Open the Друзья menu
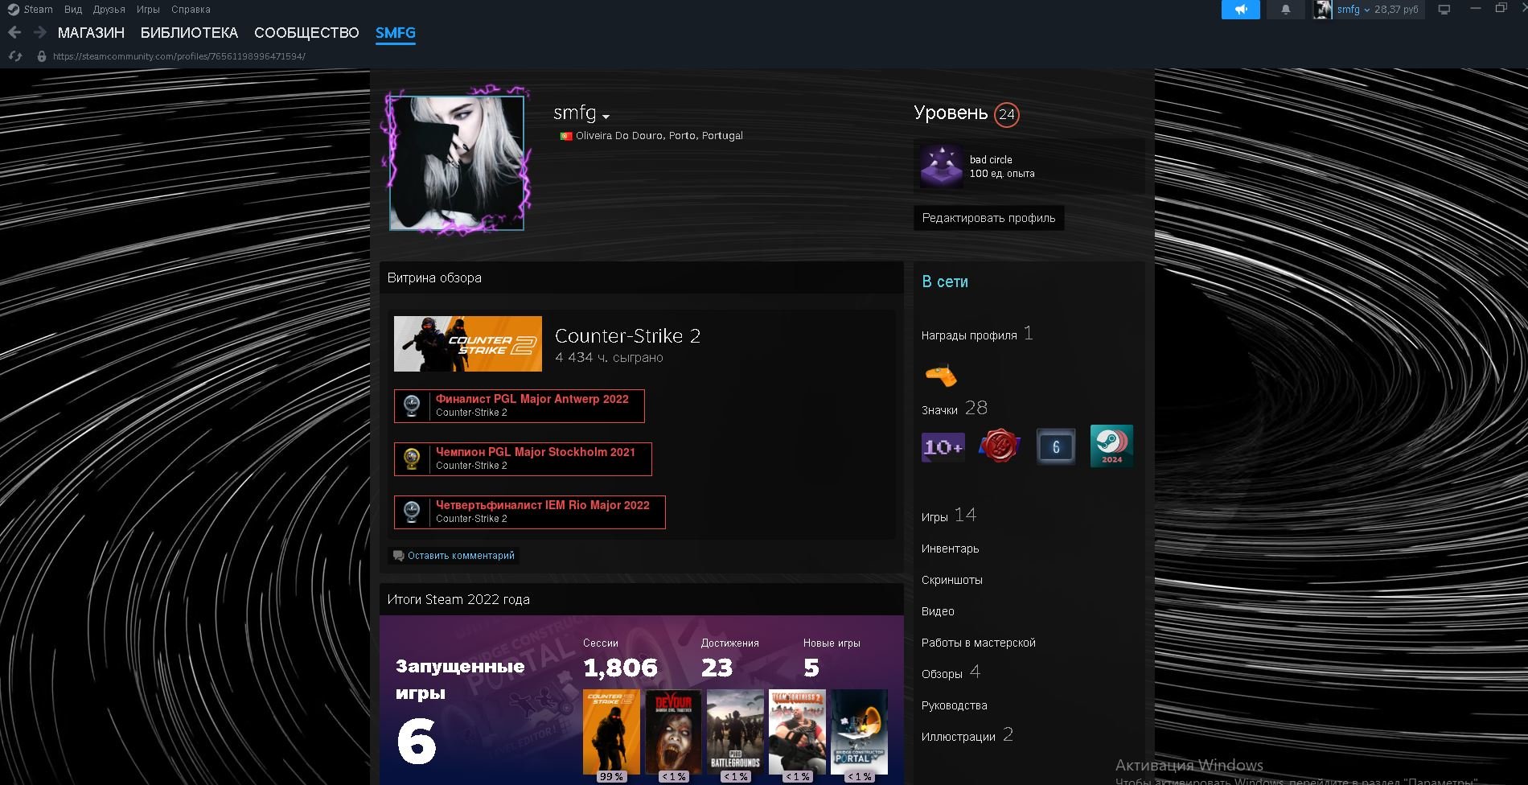 108,9
